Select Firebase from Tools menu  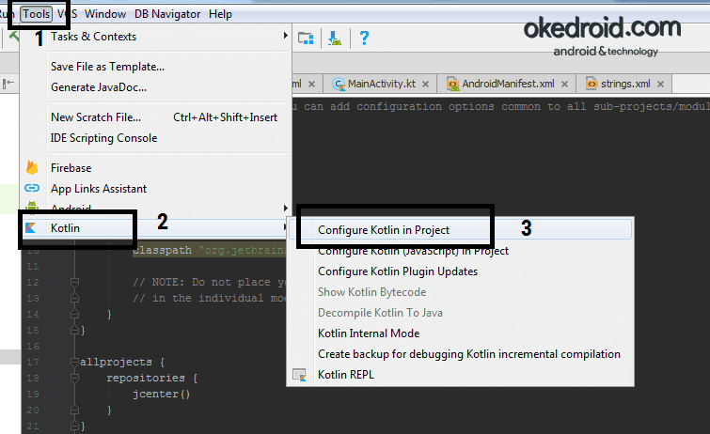[x=156, y=168]
